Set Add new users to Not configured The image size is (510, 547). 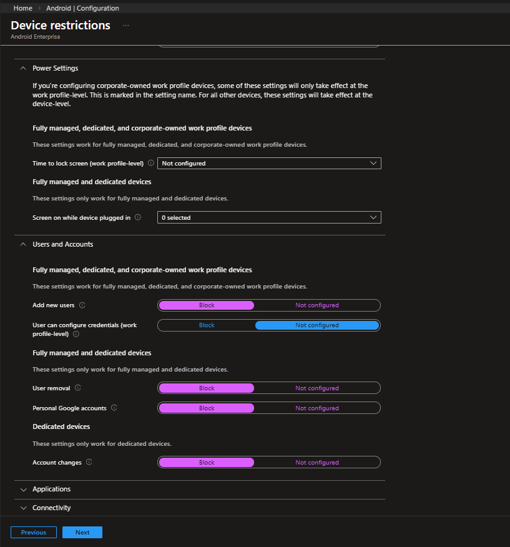(x=316, y=305)
